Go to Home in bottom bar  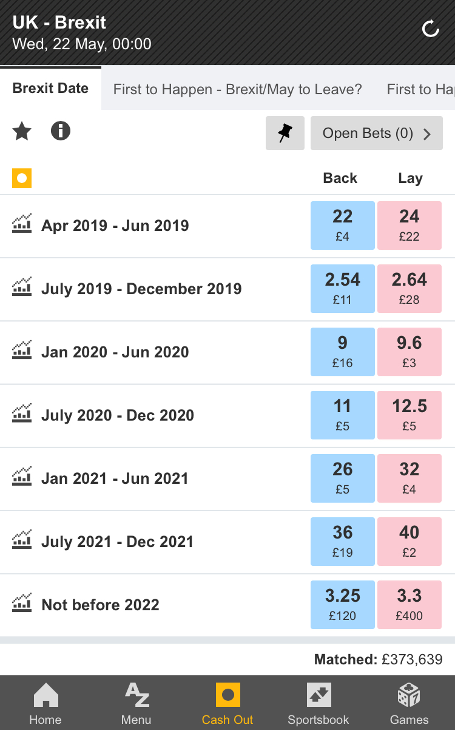(45, 704)
